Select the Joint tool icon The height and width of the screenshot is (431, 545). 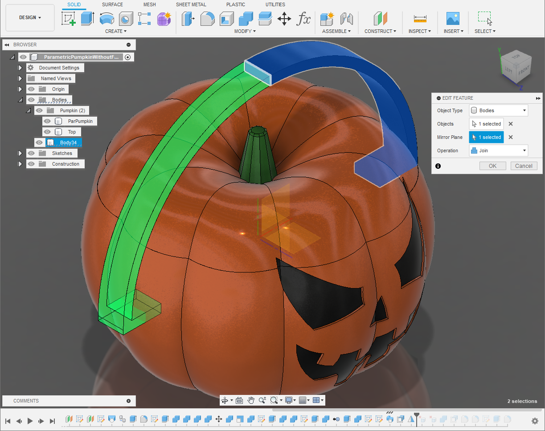346,19
